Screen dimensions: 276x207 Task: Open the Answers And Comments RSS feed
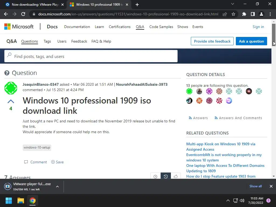(238, 118)
